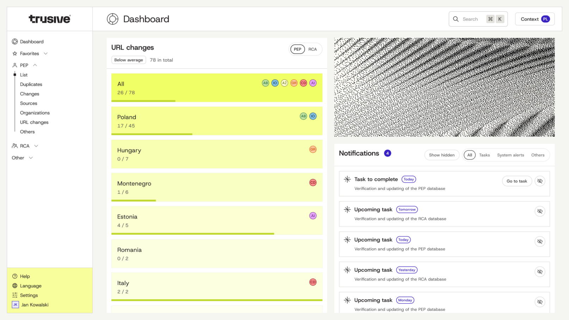Open Duplicates under the PEP menu
Image resolution: width=569 pixels, height=320 pixels.
click(31, 84)
